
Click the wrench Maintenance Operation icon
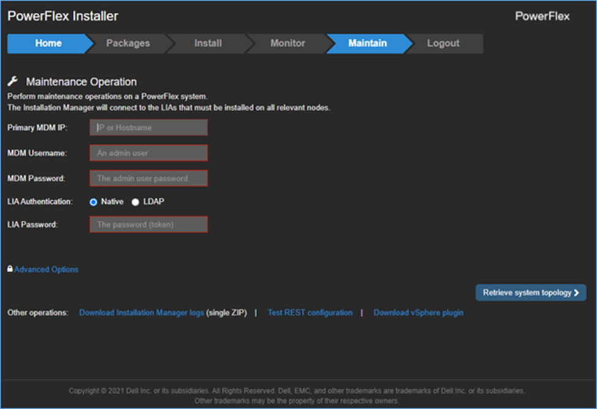tap(13, 81)
